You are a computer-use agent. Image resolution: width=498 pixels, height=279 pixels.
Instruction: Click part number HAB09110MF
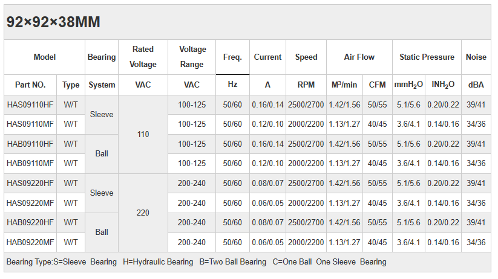pos(30,164)
